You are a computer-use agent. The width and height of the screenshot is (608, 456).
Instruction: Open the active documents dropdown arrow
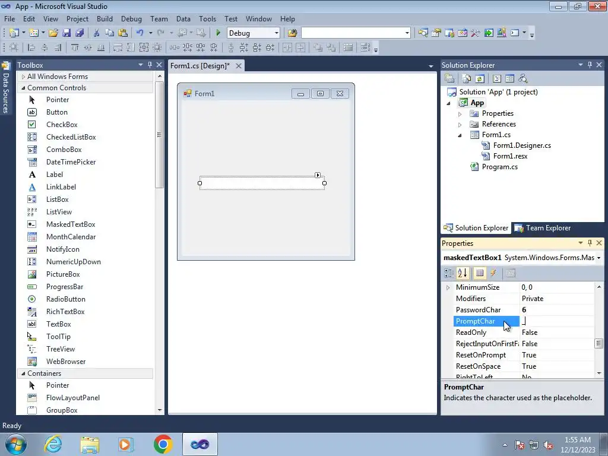(431, 66)
